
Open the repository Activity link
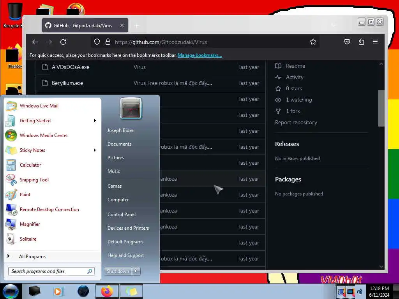(x=295, y=77)
